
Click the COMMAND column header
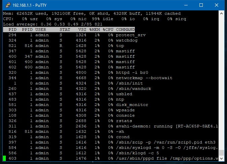tap(125, 30)
